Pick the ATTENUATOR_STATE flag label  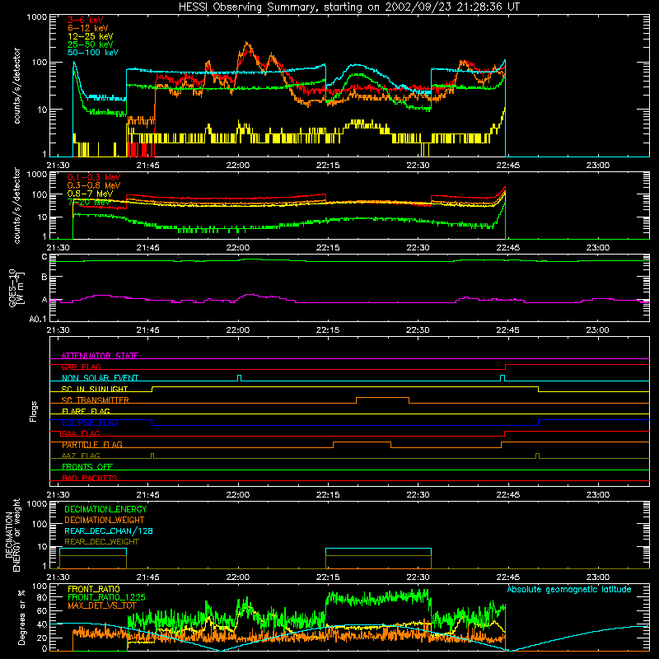[x=100, y=356]
